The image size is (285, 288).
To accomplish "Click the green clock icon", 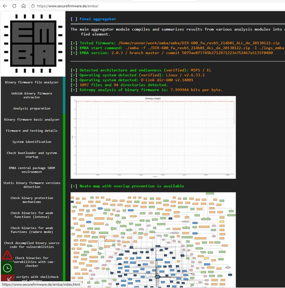I will (x=7, y=268).
